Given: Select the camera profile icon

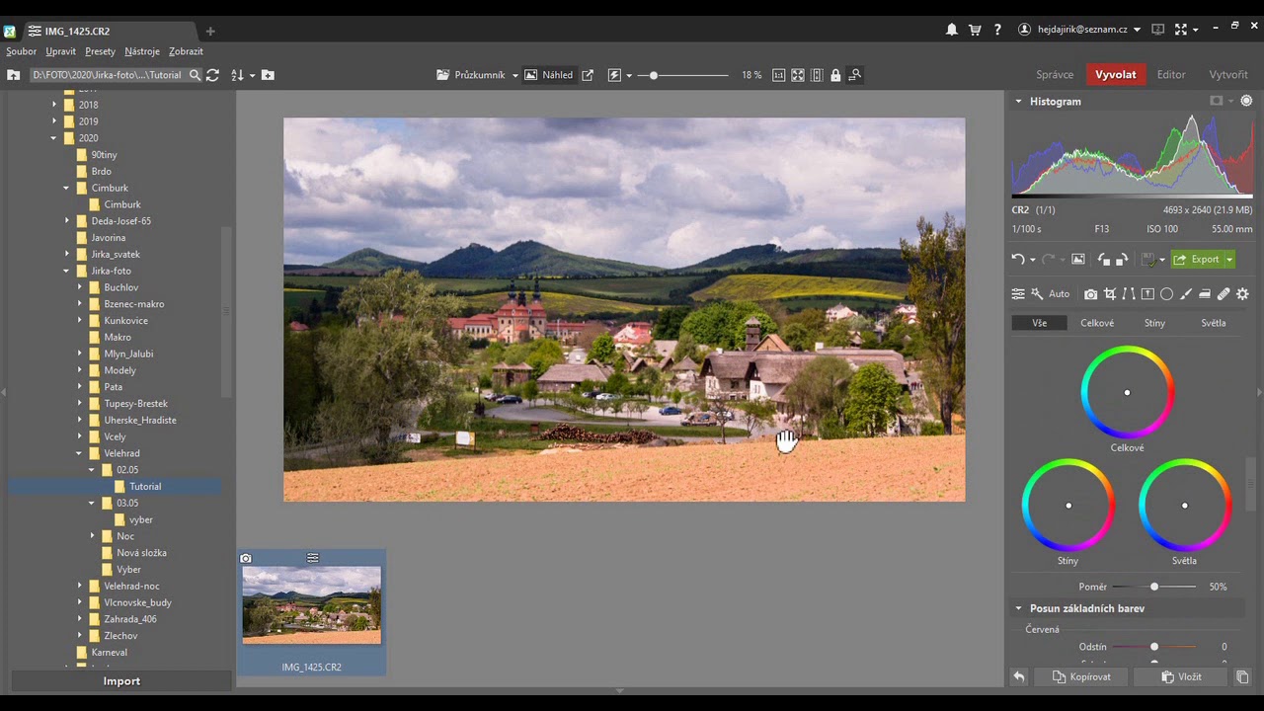Looking at the screenshot, I should point(1090,294).
